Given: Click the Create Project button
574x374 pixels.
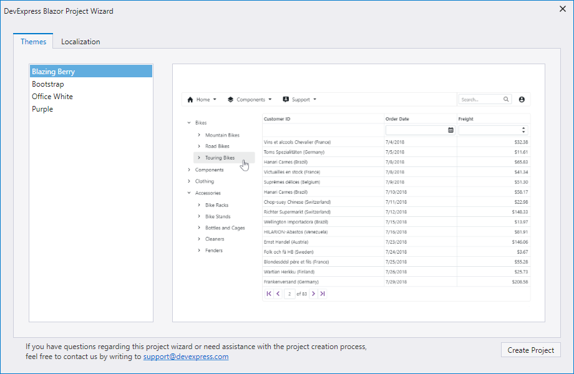Looking at the screenshot, I should (530, 350).
